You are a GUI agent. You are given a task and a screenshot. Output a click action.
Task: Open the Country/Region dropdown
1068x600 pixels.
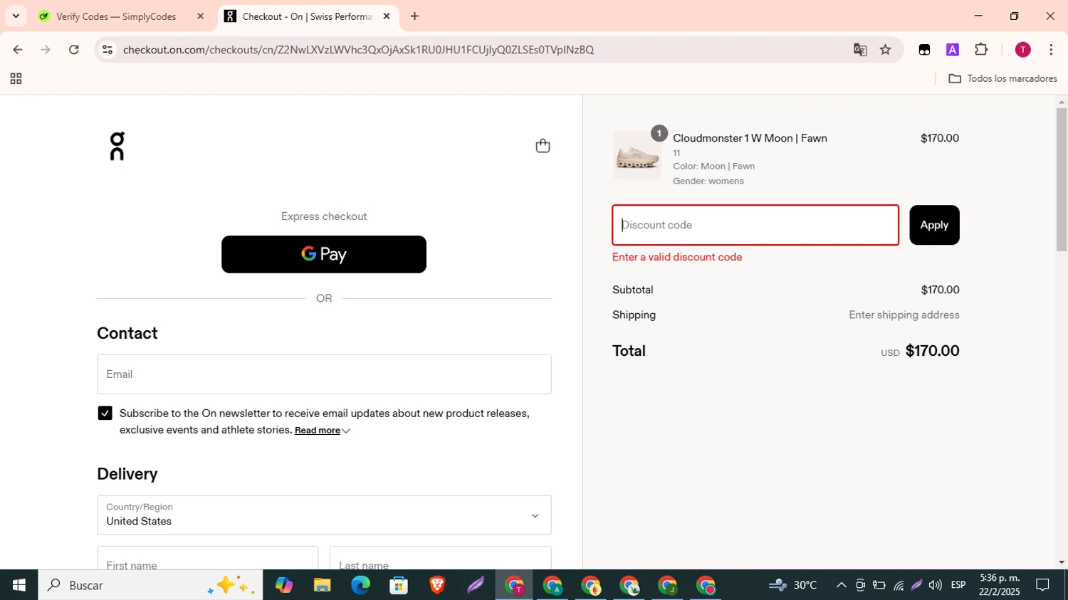point(324,515)
